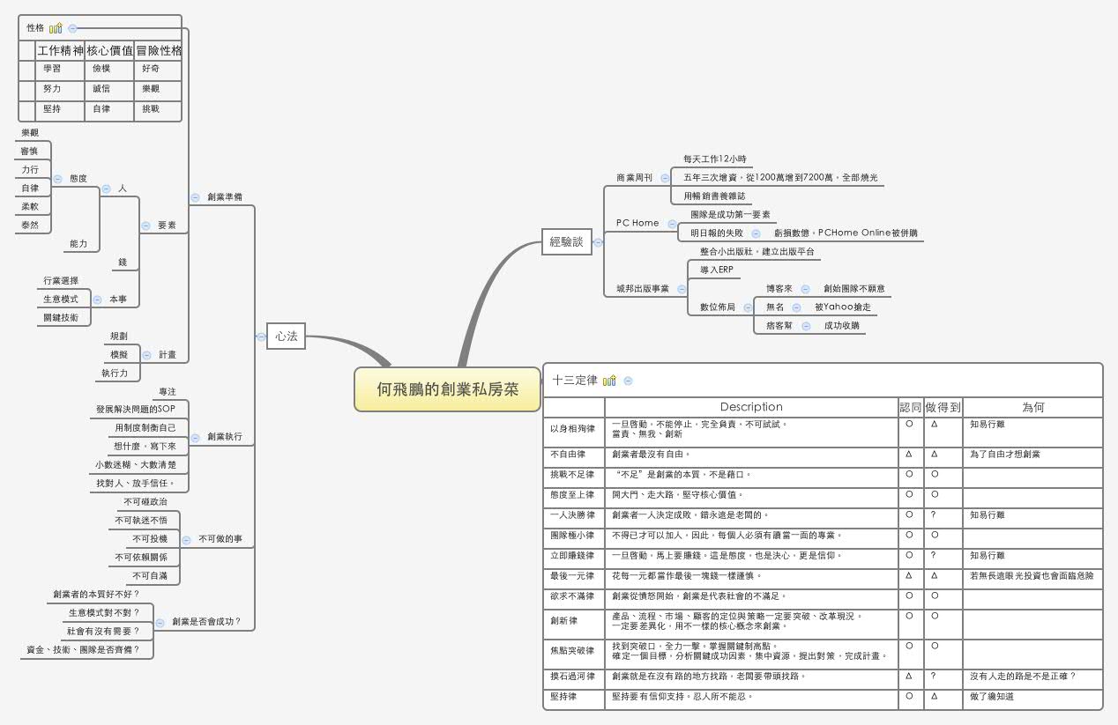Click the 為何 column header
Viewport: 1118px width, 725px height.
pyautogui.click(x=1033, y=407)
